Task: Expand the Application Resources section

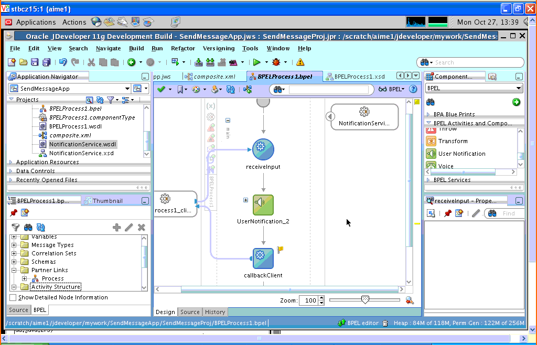Action: click(10, 162)
